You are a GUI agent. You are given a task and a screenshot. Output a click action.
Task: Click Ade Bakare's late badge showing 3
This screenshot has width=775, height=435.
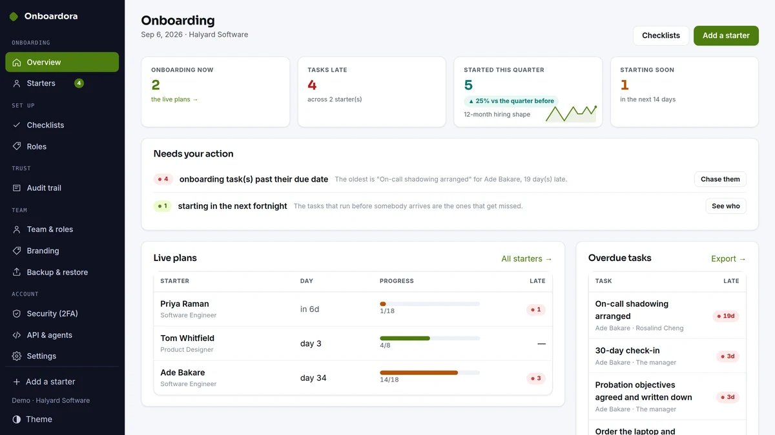536,378
